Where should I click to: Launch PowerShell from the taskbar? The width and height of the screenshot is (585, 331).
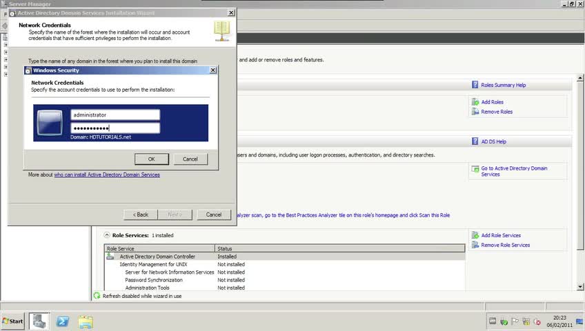[x=62, y=321]
